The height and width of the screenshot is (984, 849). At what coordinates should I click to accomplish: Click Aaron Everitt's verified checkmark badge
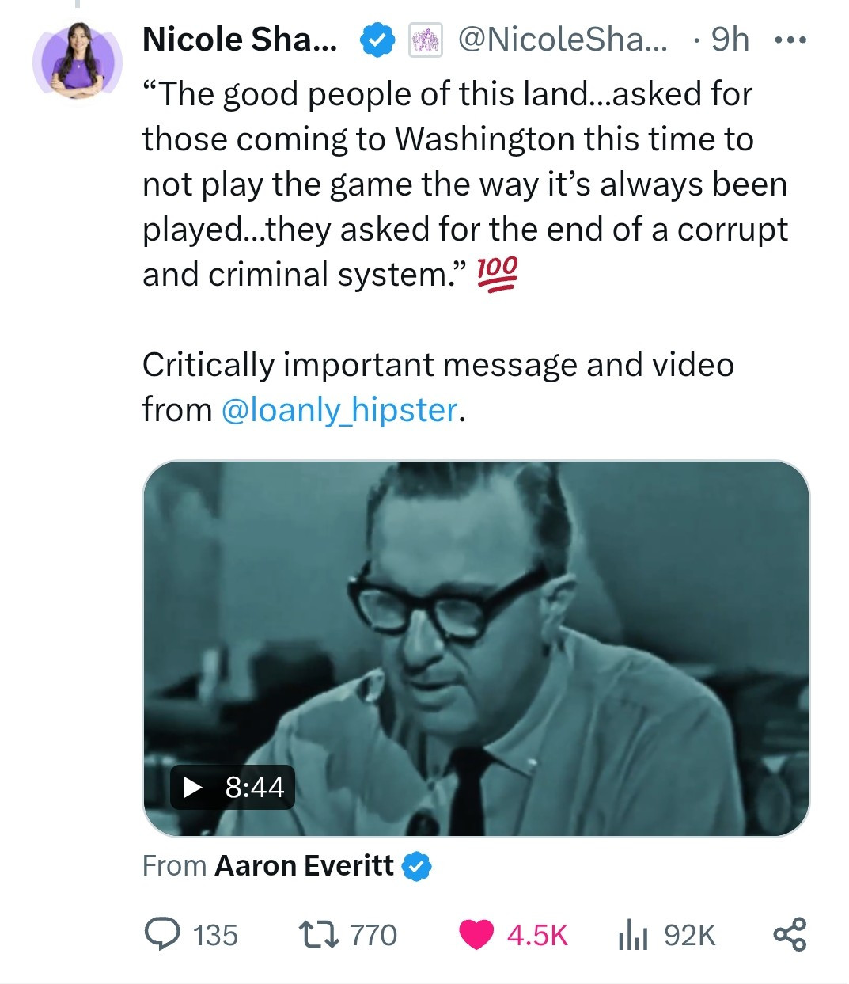tap(417, 866)
